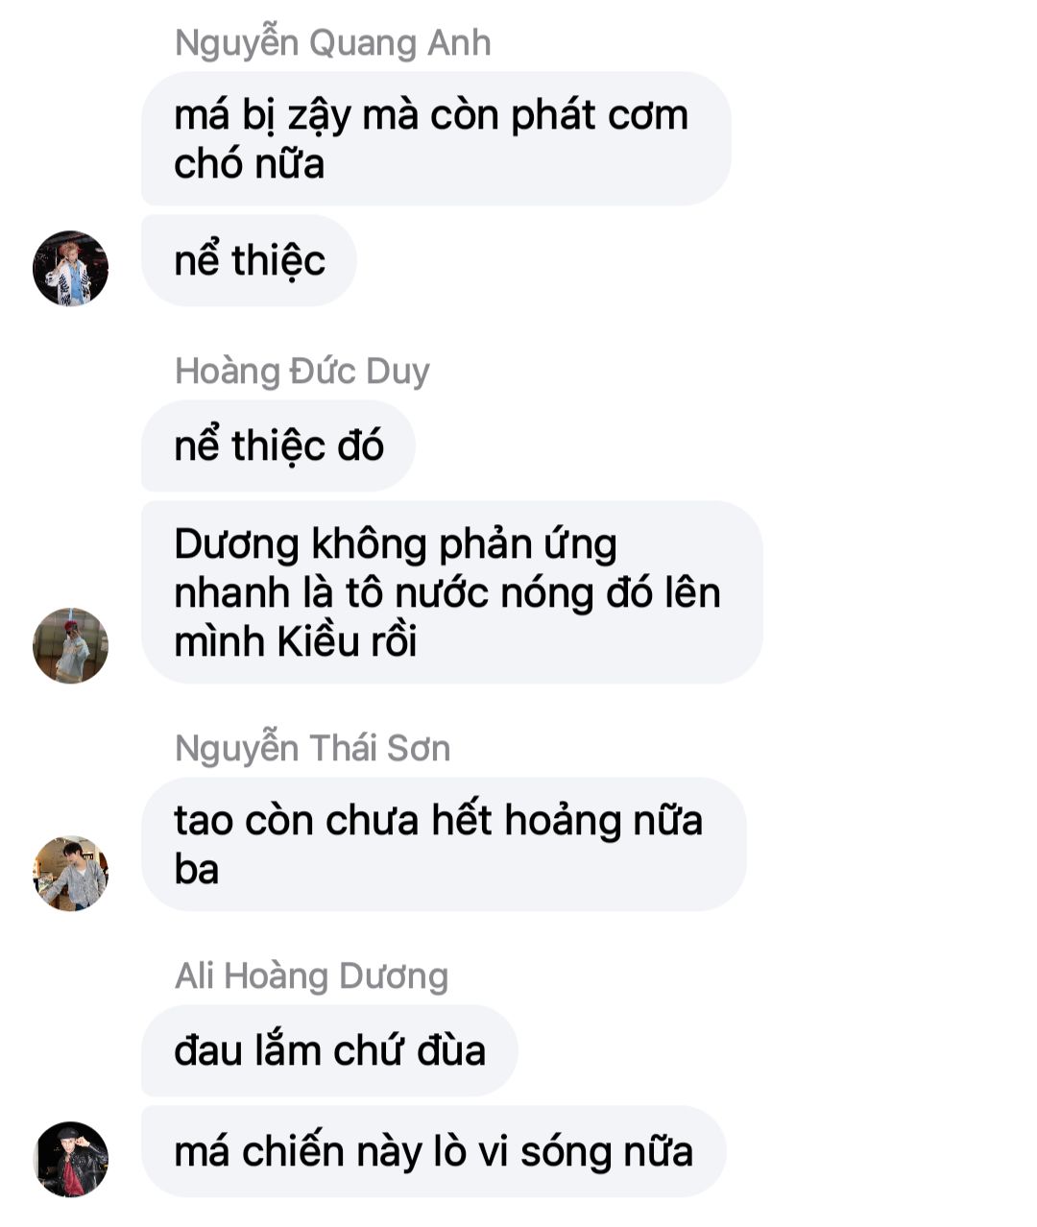
Task: Open Ali Hoàng Dương's profile avatar
Action: (x=70, y=1159)
